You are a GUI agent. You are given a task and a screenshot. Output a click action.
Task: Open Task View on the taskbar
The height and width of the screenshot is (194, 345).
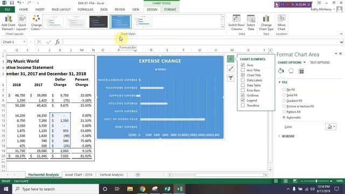(x=117, y=189)
